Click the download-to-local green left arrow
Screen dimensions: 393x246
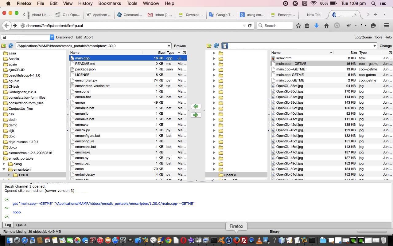tap(196, 106)
